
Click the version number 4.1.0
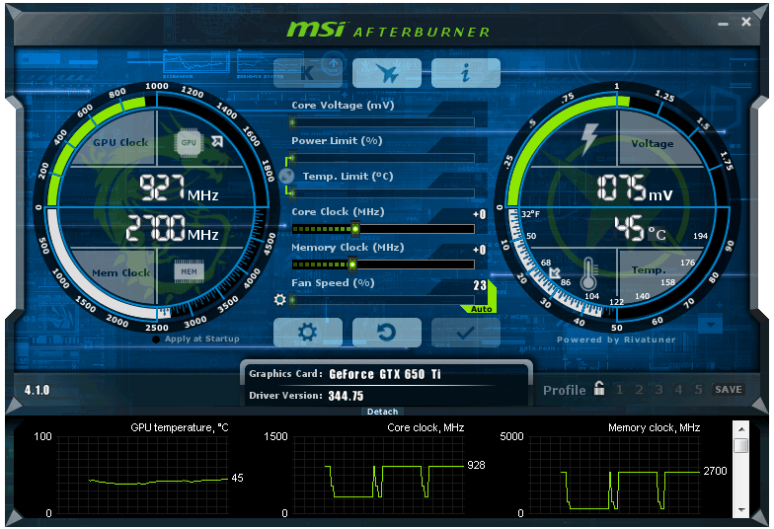(38, 391)
